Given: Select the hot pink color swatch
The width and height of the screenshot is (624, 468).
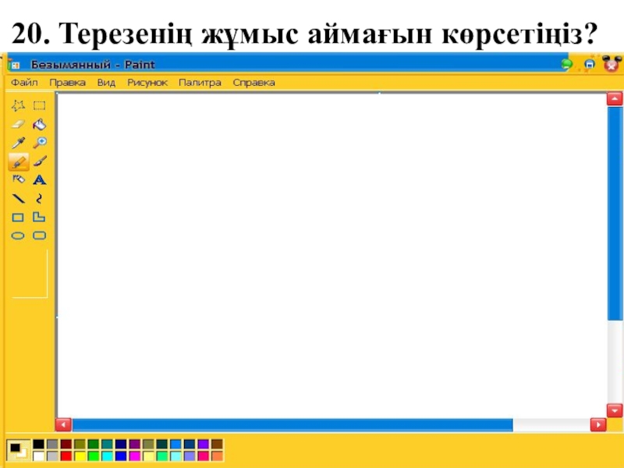Looking at the screenshot, I should coord(204,456).
